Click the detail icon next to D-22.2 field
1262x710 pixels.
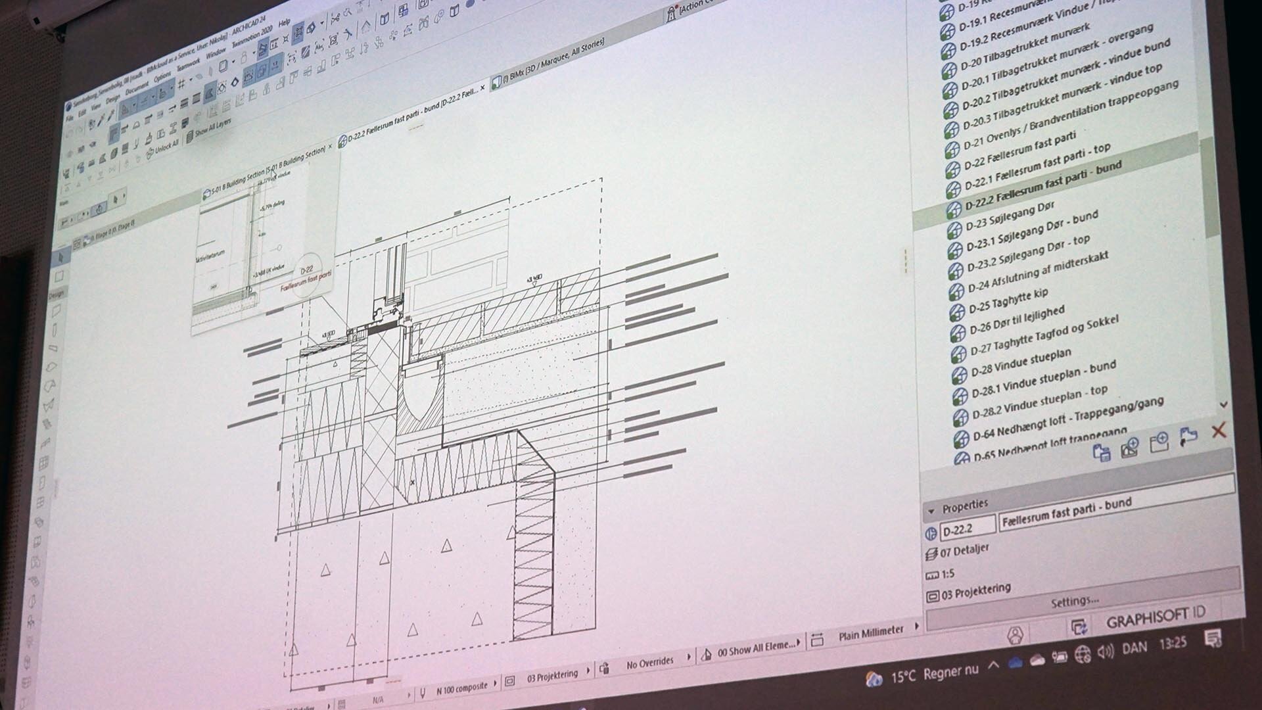[931, 533]
